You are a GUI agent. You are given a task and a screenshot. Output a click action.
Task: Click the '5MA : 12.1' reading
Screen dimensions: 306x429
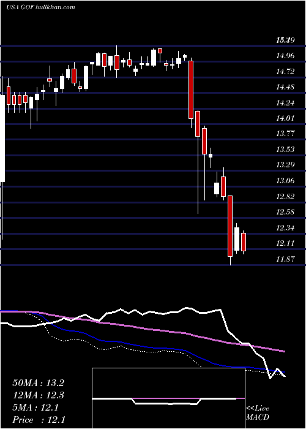point(35,408)
